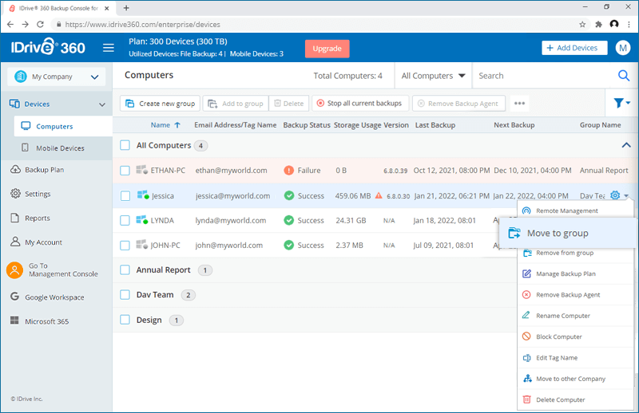This screenshot has height=413, width=639.
Task: Click the search magnifier icon
Action: point(624,76)
